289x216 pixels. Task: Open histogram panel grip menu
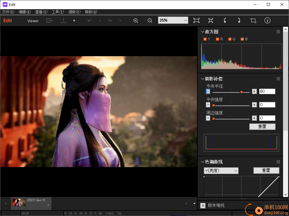coord(278,32)
